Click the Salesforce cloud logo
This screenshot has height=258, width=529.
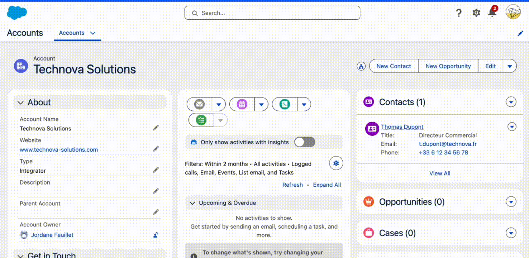tap(17, 13)
